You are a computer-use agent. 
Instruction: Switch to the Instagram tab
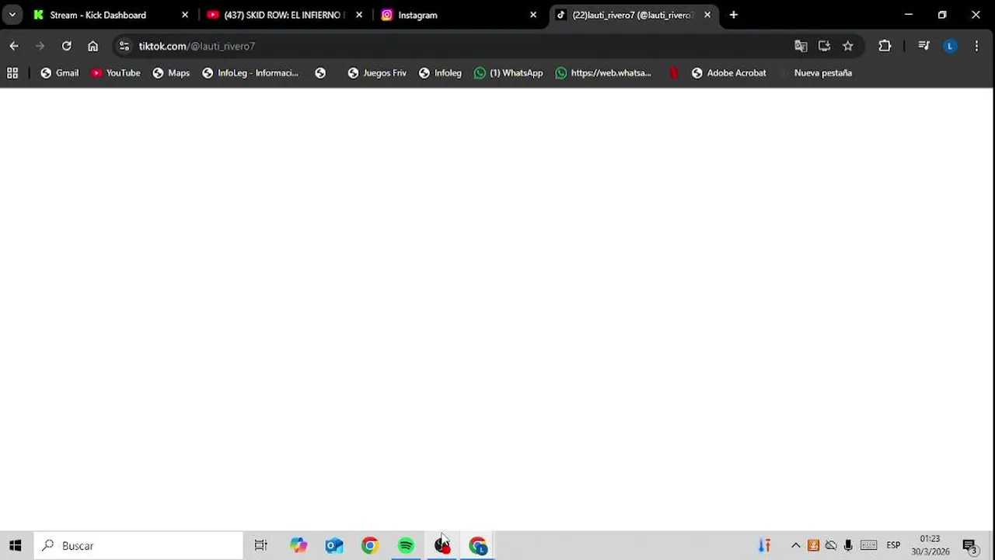(x=458, y=15)
